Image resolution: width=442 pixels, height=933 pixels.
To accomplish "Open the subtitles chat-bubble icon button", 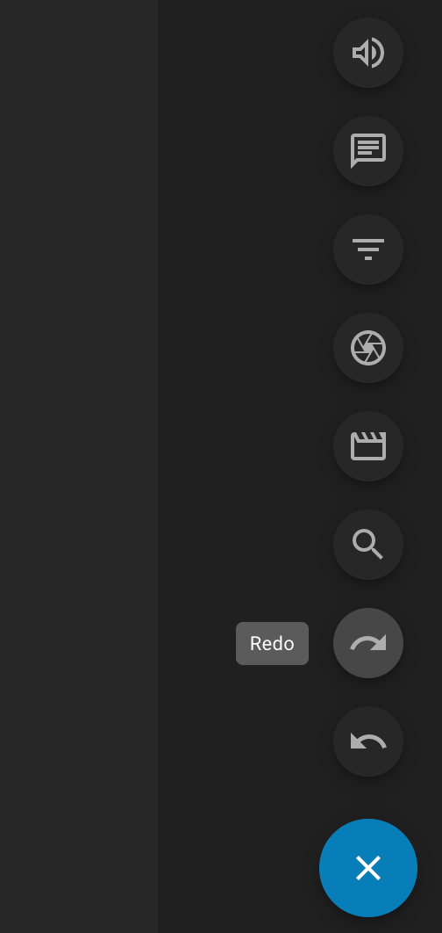I will (368, 151).
